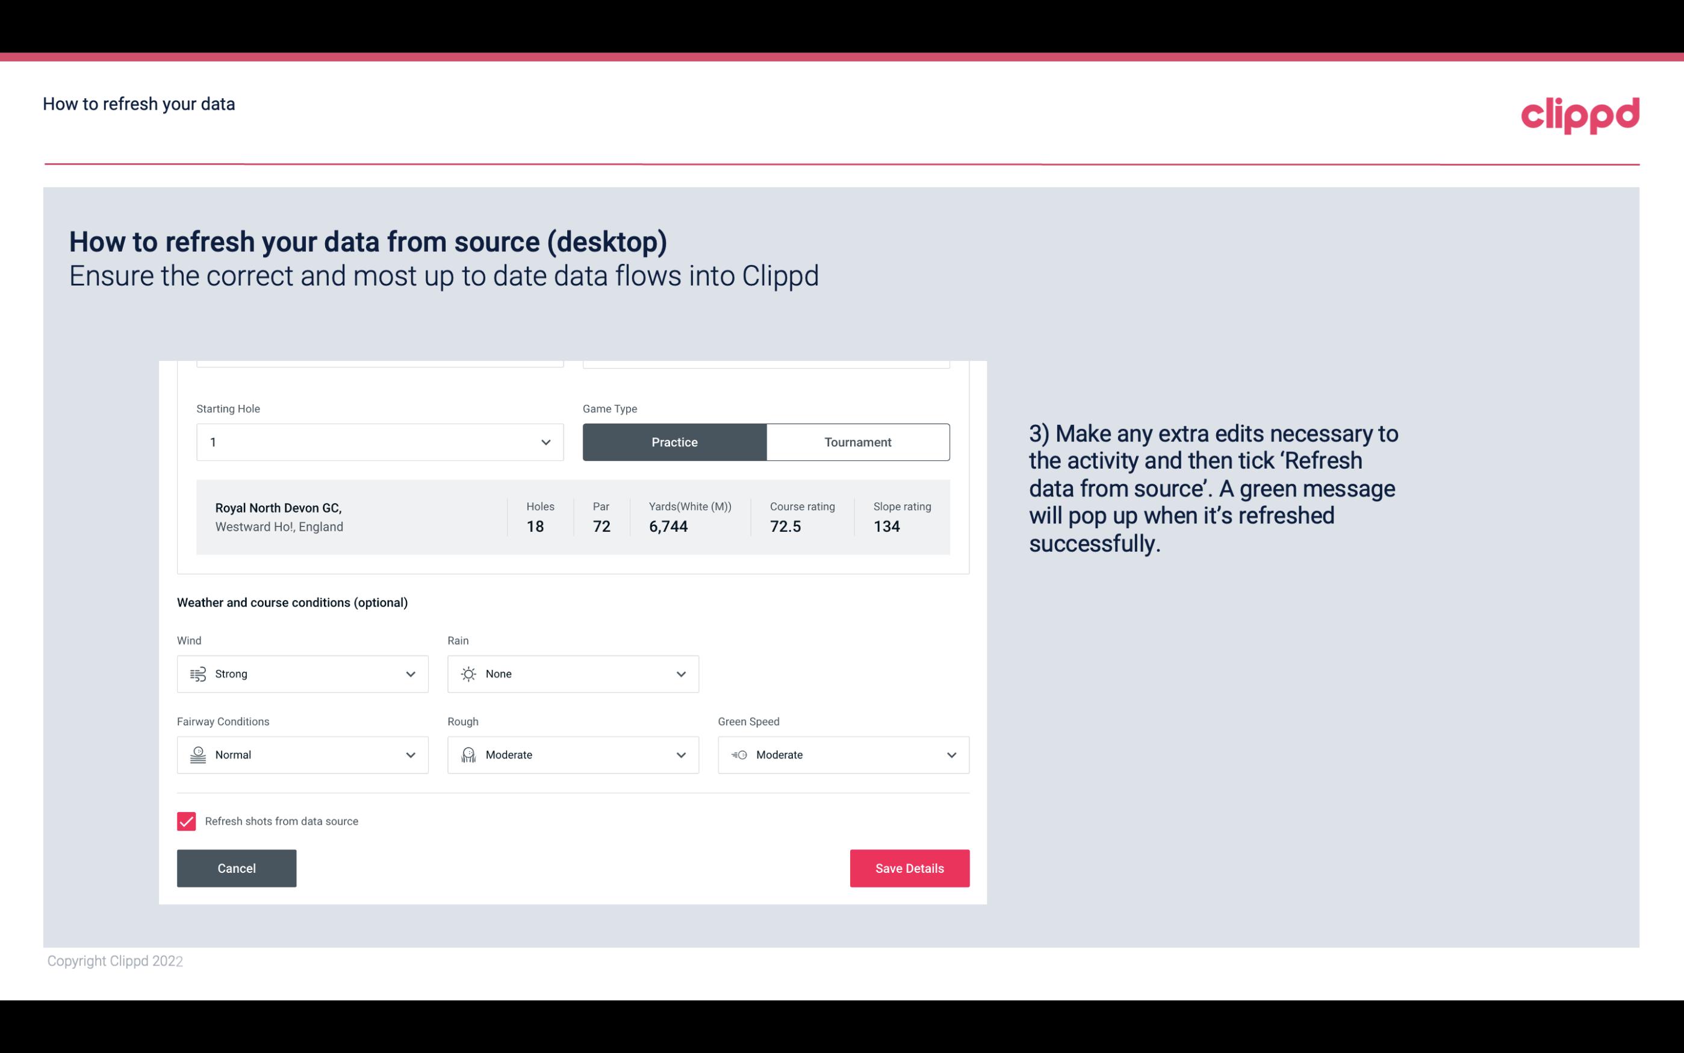Select Practice game type toggle
1684x1053 pixels.
pyautogui.click(x=674, y=442)
